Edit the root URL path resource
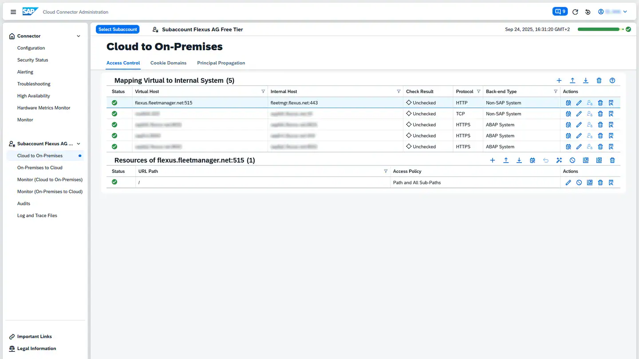Screen dimensions: 639x359 568,183
